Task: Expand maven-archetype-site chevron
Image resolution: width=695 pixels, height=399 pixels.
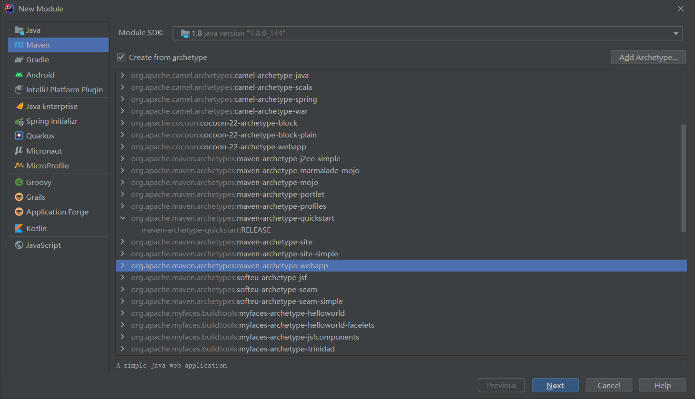Action: (x=123, y=242)
